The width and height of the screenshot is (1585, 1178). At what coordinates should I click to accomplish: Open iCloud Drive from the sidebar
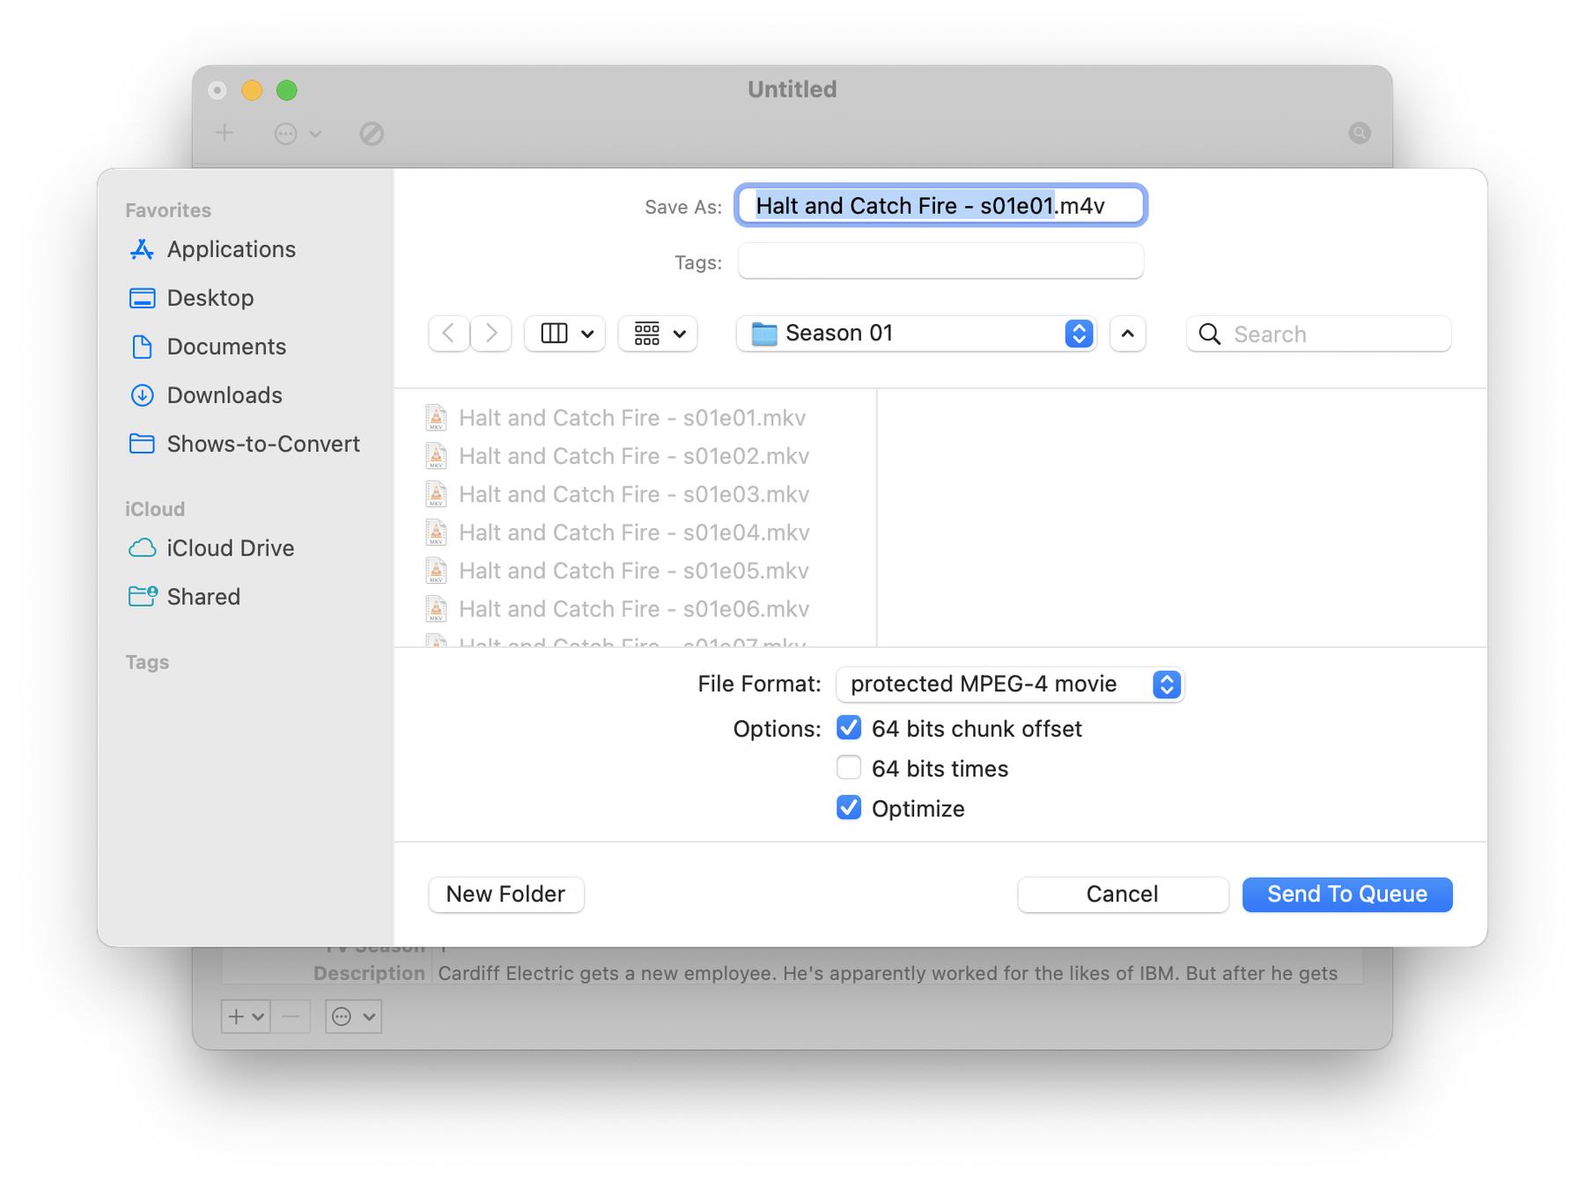(x=230, y=548)
